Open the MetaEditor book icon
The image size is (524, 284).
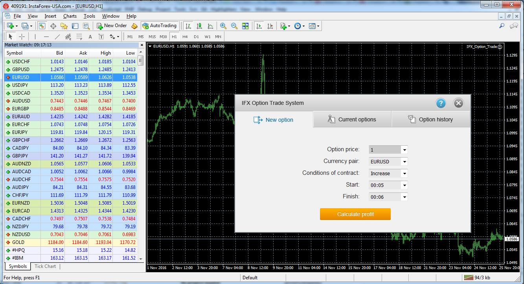pos(134,26)
